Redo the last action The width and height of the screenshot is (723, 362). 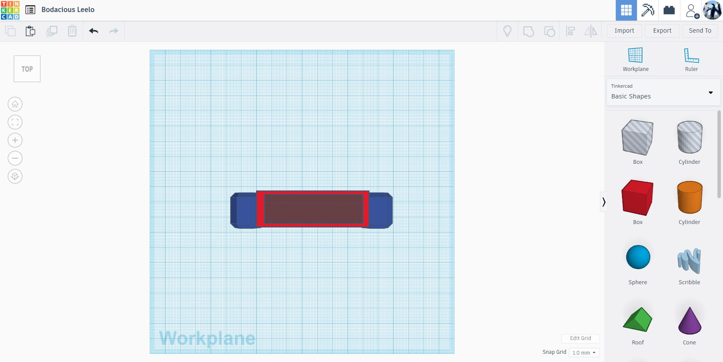click(114, 31)
